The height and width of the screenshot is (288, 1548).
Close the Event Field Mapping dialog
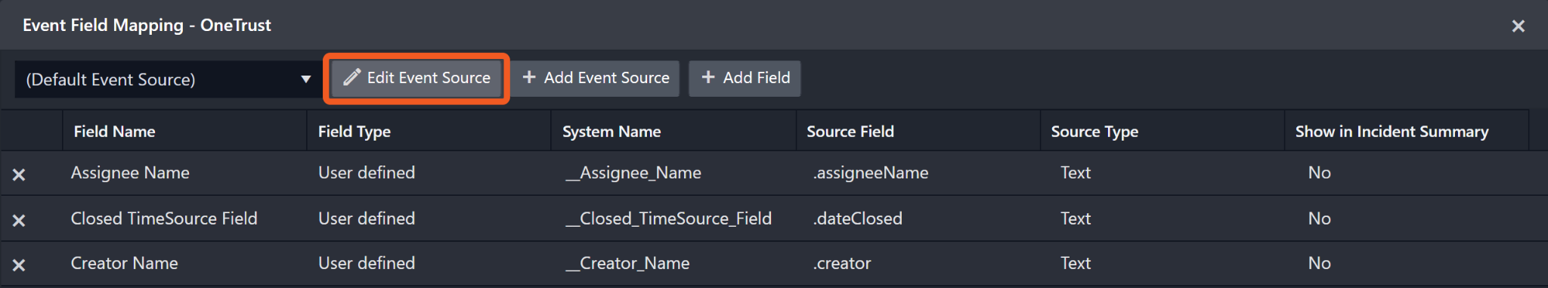pyautogui.click(x=1518, y=26)
